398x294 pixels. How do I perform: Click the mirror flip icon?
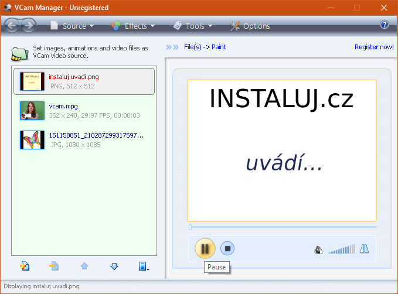[364, 249]
